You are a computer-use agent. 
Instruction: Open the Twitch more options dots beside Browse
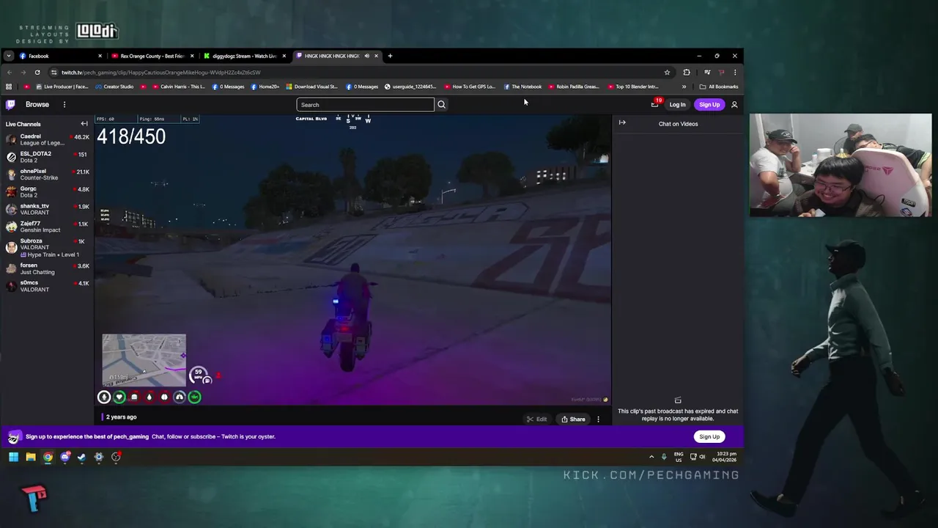point(64,104)
